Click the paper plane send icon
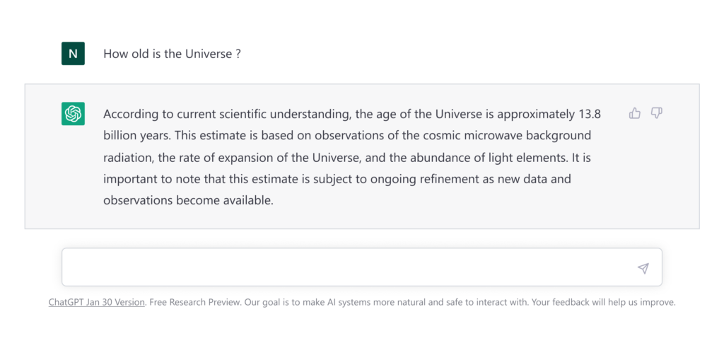Image resolution: width=724 pixels, height=348 pixels. tap(643, 268)
